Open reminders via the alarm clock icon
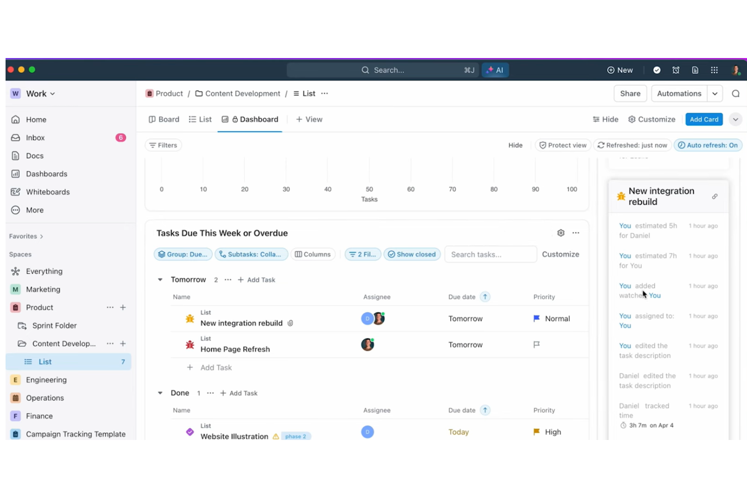 (676, 70)
